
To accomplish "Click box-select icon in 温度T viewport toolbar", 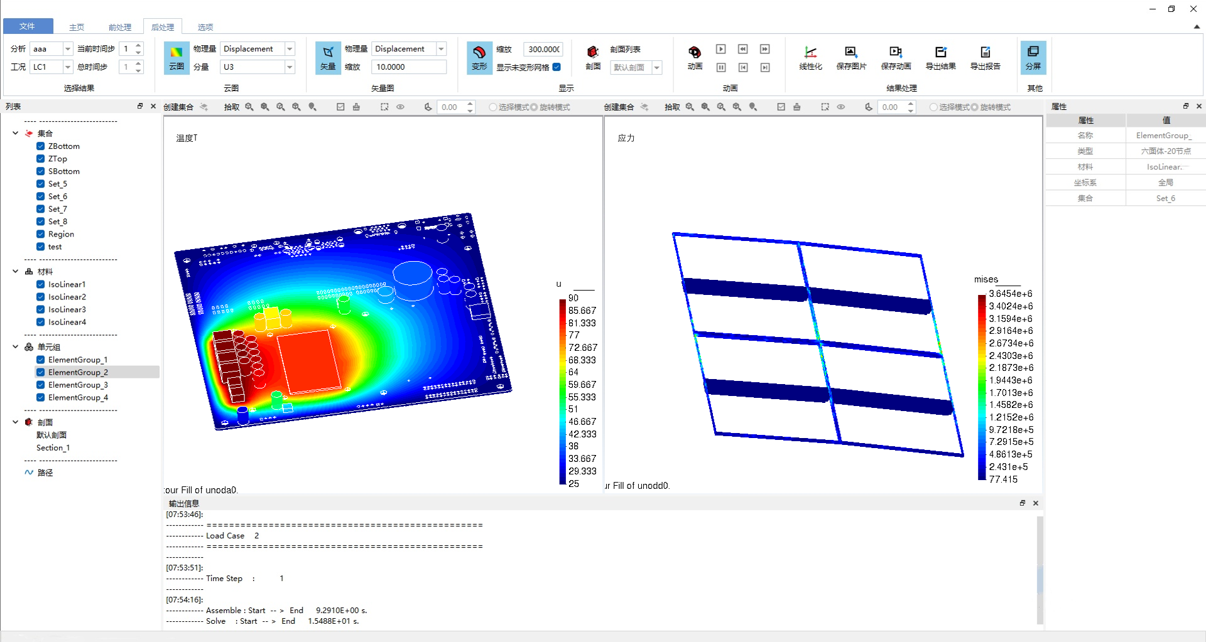I will click(384, 107).
